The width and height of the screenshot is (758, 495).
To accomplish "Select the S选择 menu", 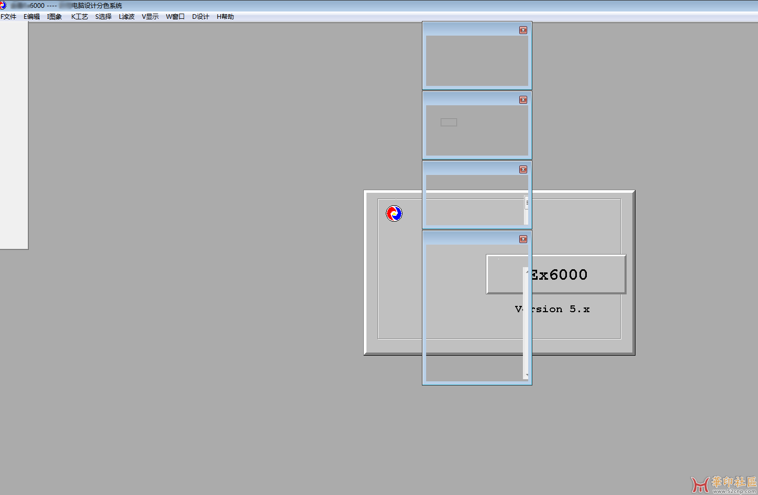I will click(x=103, y=17).
